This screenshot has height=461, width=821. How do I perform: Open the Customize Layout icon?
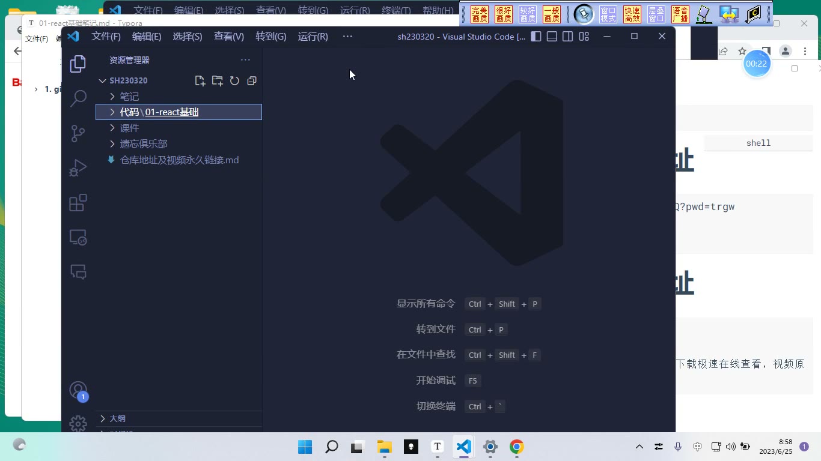pos(584,37)
